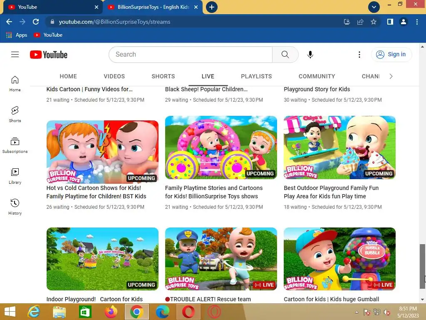426x320 pixels.
Task: Click the YouTube search input field
Action: tap(191, 55)
